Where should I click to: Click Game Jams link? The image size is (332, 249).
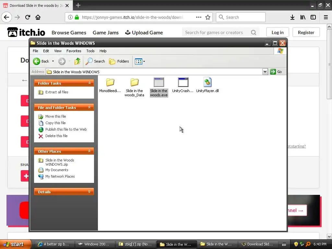point(106,33)
